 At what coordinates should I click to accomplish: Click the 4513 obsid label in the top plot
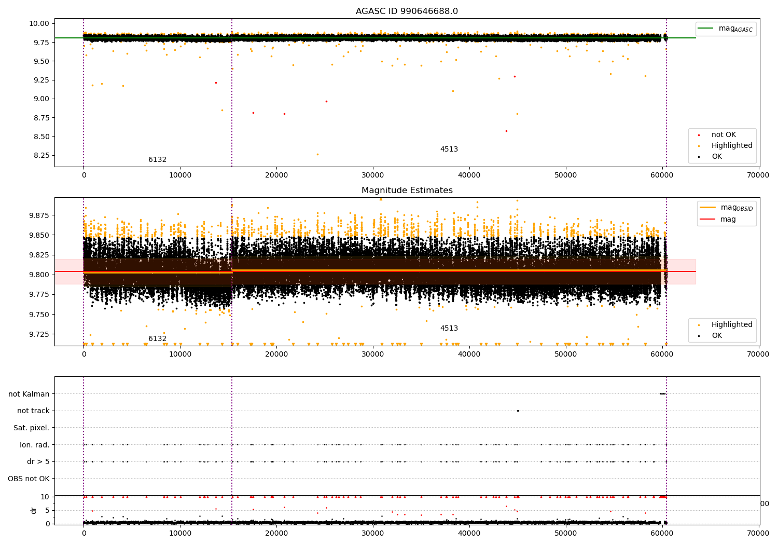coord(449,149)
